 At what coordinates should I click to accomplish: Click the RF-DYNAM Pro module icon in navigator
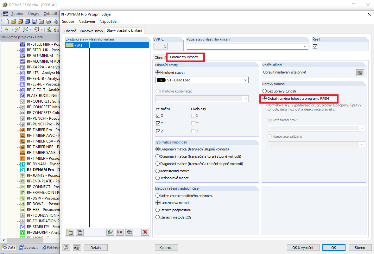pyautogui.click(x=23, y=170)
